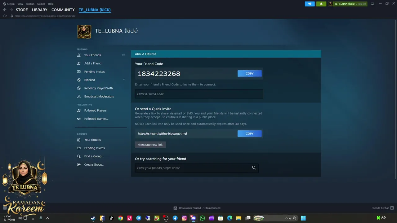
Task: Open Facebook from the taskbar
Action: pyautogui.click(x=175, y=218)
